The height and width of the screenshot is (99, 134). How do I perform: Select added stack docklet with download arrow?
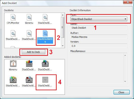(x=45, y=65)
